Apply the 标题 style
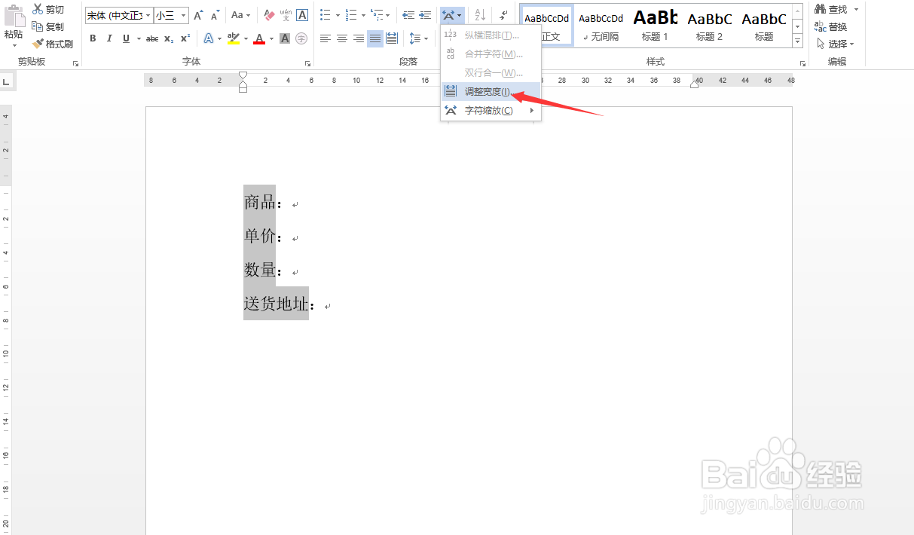The width and height of the screenshot is (914, 535). 763,25
